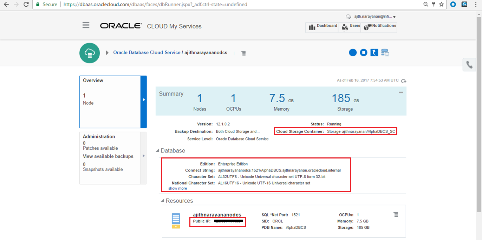Open the Dashboard button

322,27
